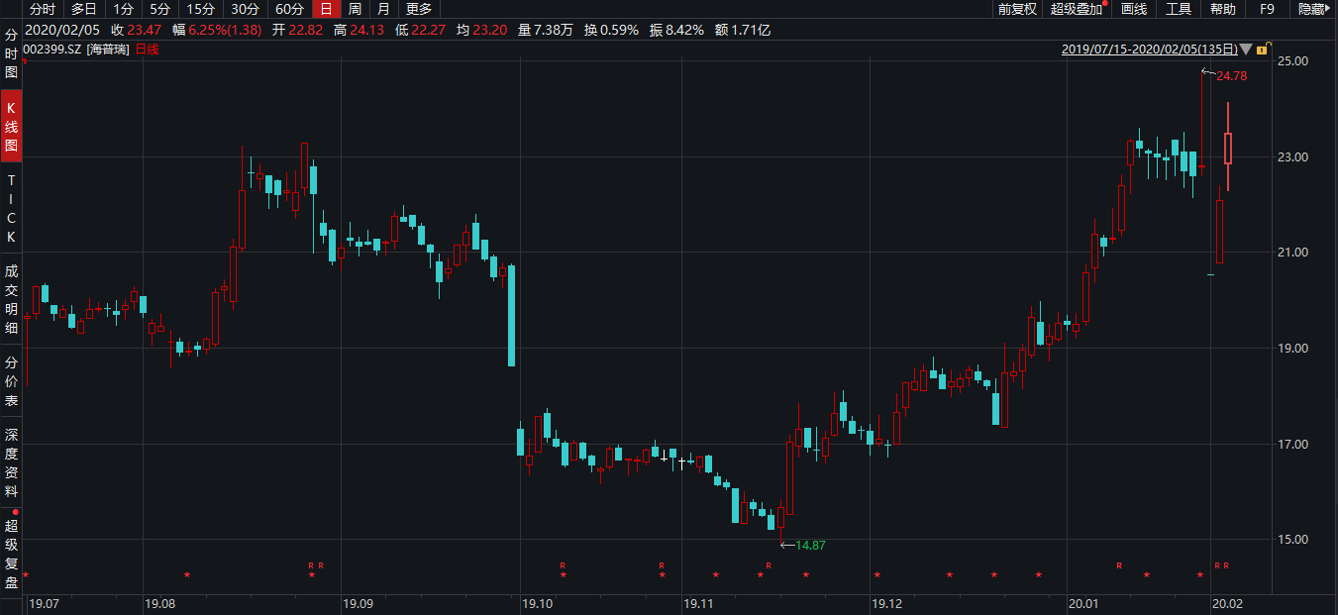Screen dimensions: 1338x615
Task: Click the 15.00 price axis label
Action: pyautogui.click(x=1294, y=540)
